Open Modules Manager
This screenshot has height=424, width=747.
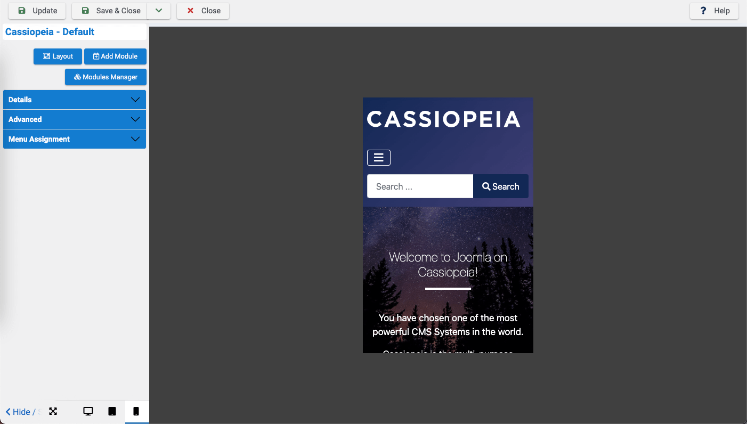click(x=105, y=77)
